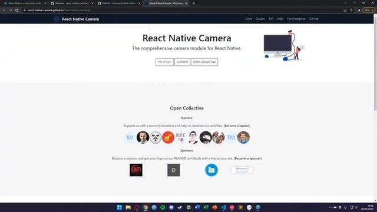Click the OPEN COLLECTIVE button
This screenshot has height=212, width=377.
[204, 62]
